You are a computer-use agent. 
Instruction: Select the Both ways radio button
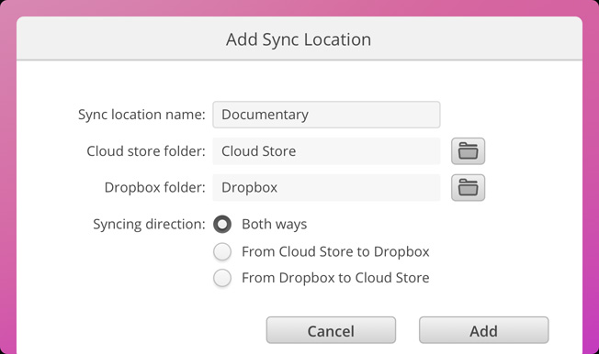[222, 224]
